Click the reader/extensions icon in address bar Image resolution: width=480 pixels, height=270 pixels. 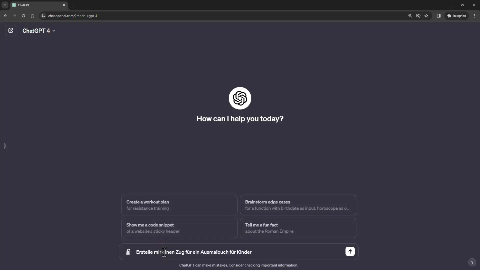[x=438, y=16]
